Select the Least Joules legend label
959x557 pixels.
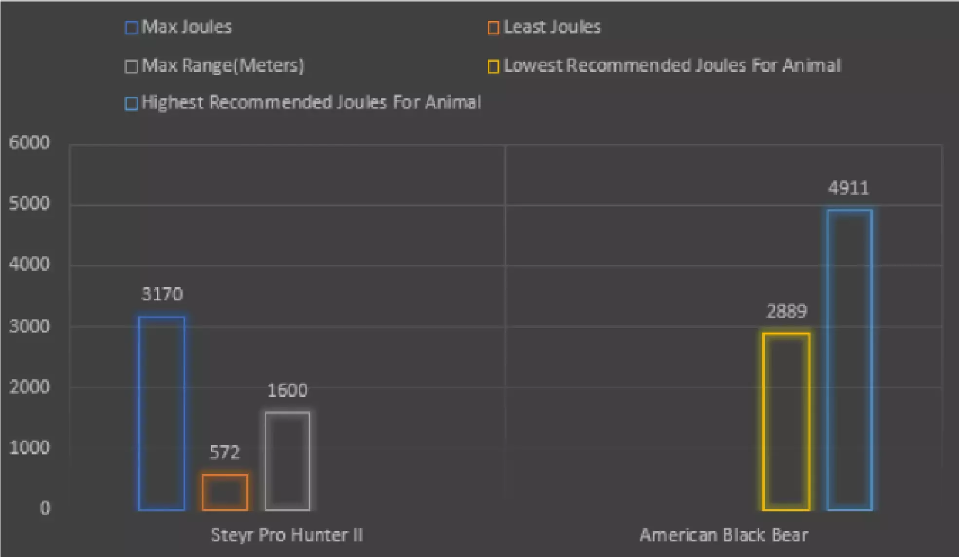click(x=552, y=27)
